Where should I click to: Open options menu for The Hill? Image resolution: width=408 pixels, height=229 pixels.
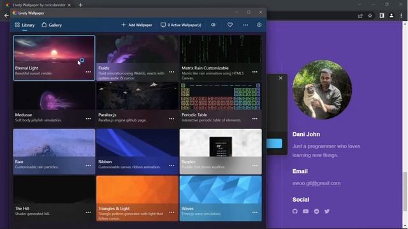click(x=88, y=212)
